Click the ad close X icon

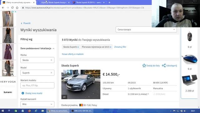(x=15, y=12)
